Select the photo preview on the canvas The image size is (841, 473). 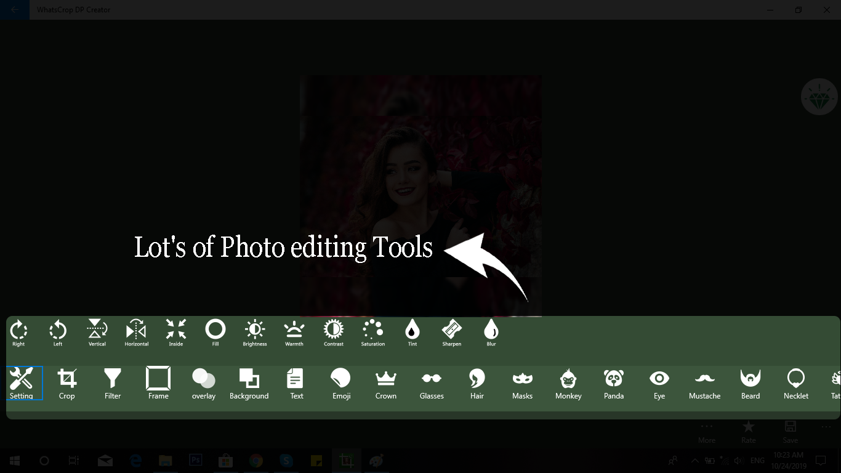tap(420, 196)
